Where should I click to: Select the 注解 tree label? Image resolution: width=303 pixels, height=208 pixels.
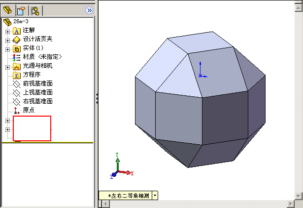(29, 30)
